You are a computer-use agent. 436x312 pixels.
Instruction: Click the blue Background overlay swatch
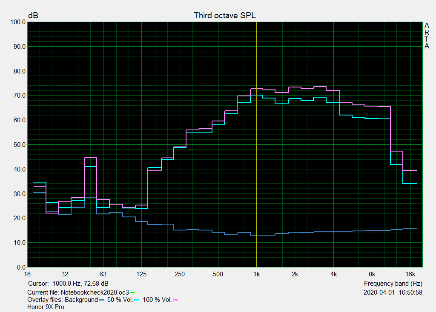click(101, 300)
